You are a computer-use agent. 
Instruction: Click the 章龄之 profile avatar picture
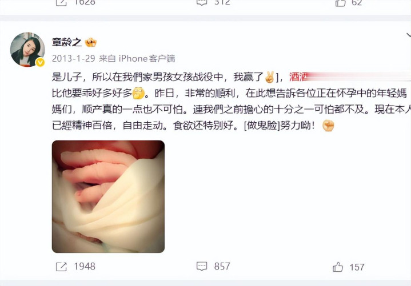(27, 50)
